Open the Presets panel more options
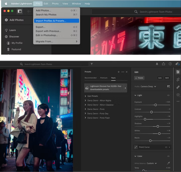181x172 pixels. (123, 72)
